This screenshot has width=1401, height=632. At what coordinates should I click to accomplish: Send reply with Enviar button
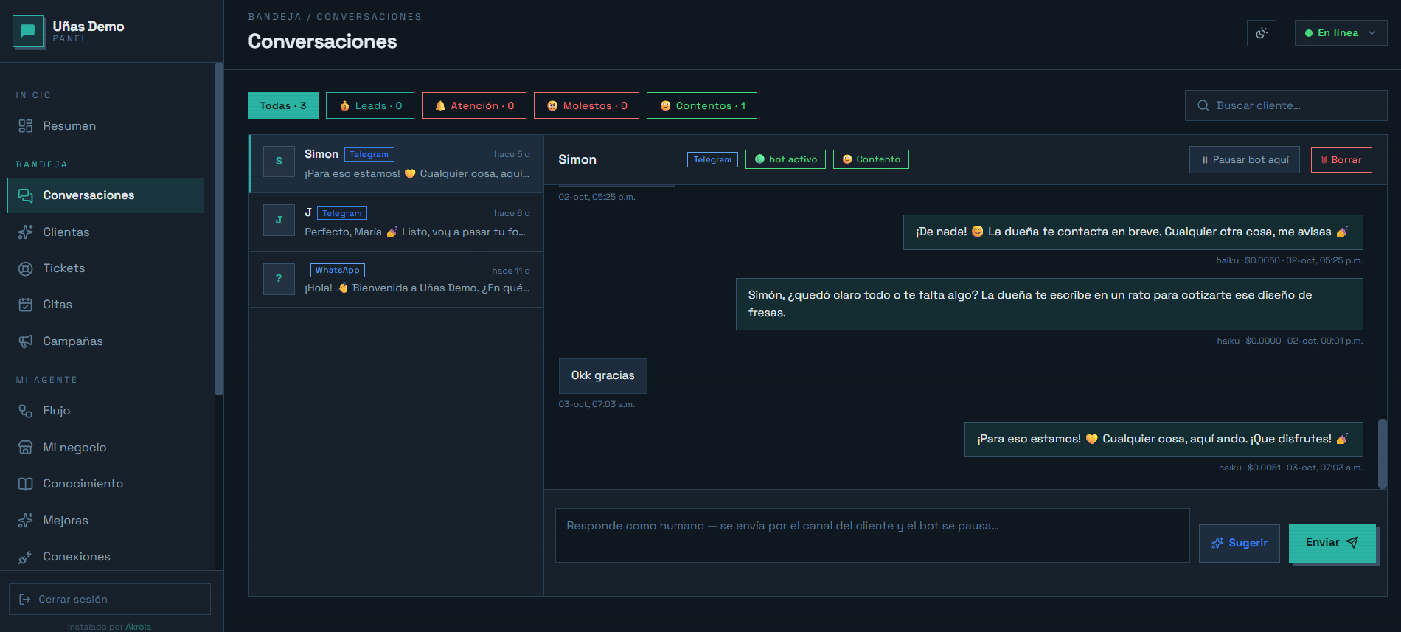click(1332, 543)
